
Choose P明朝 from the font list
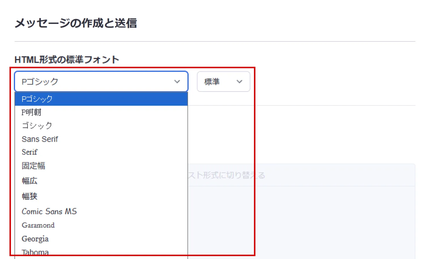32,112
